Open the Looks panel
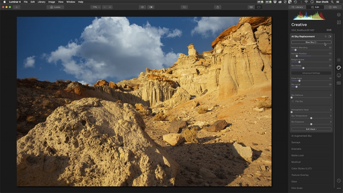The height and width of the screenshot is (193, 343). click(x=55, y=7)
